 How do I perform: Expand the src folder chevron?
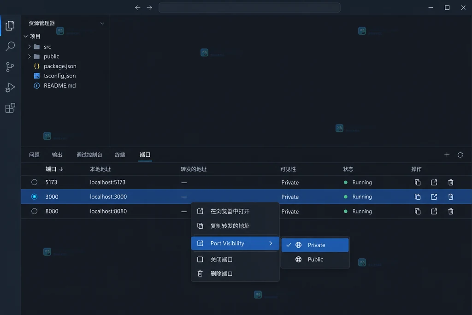pos(29,47)
